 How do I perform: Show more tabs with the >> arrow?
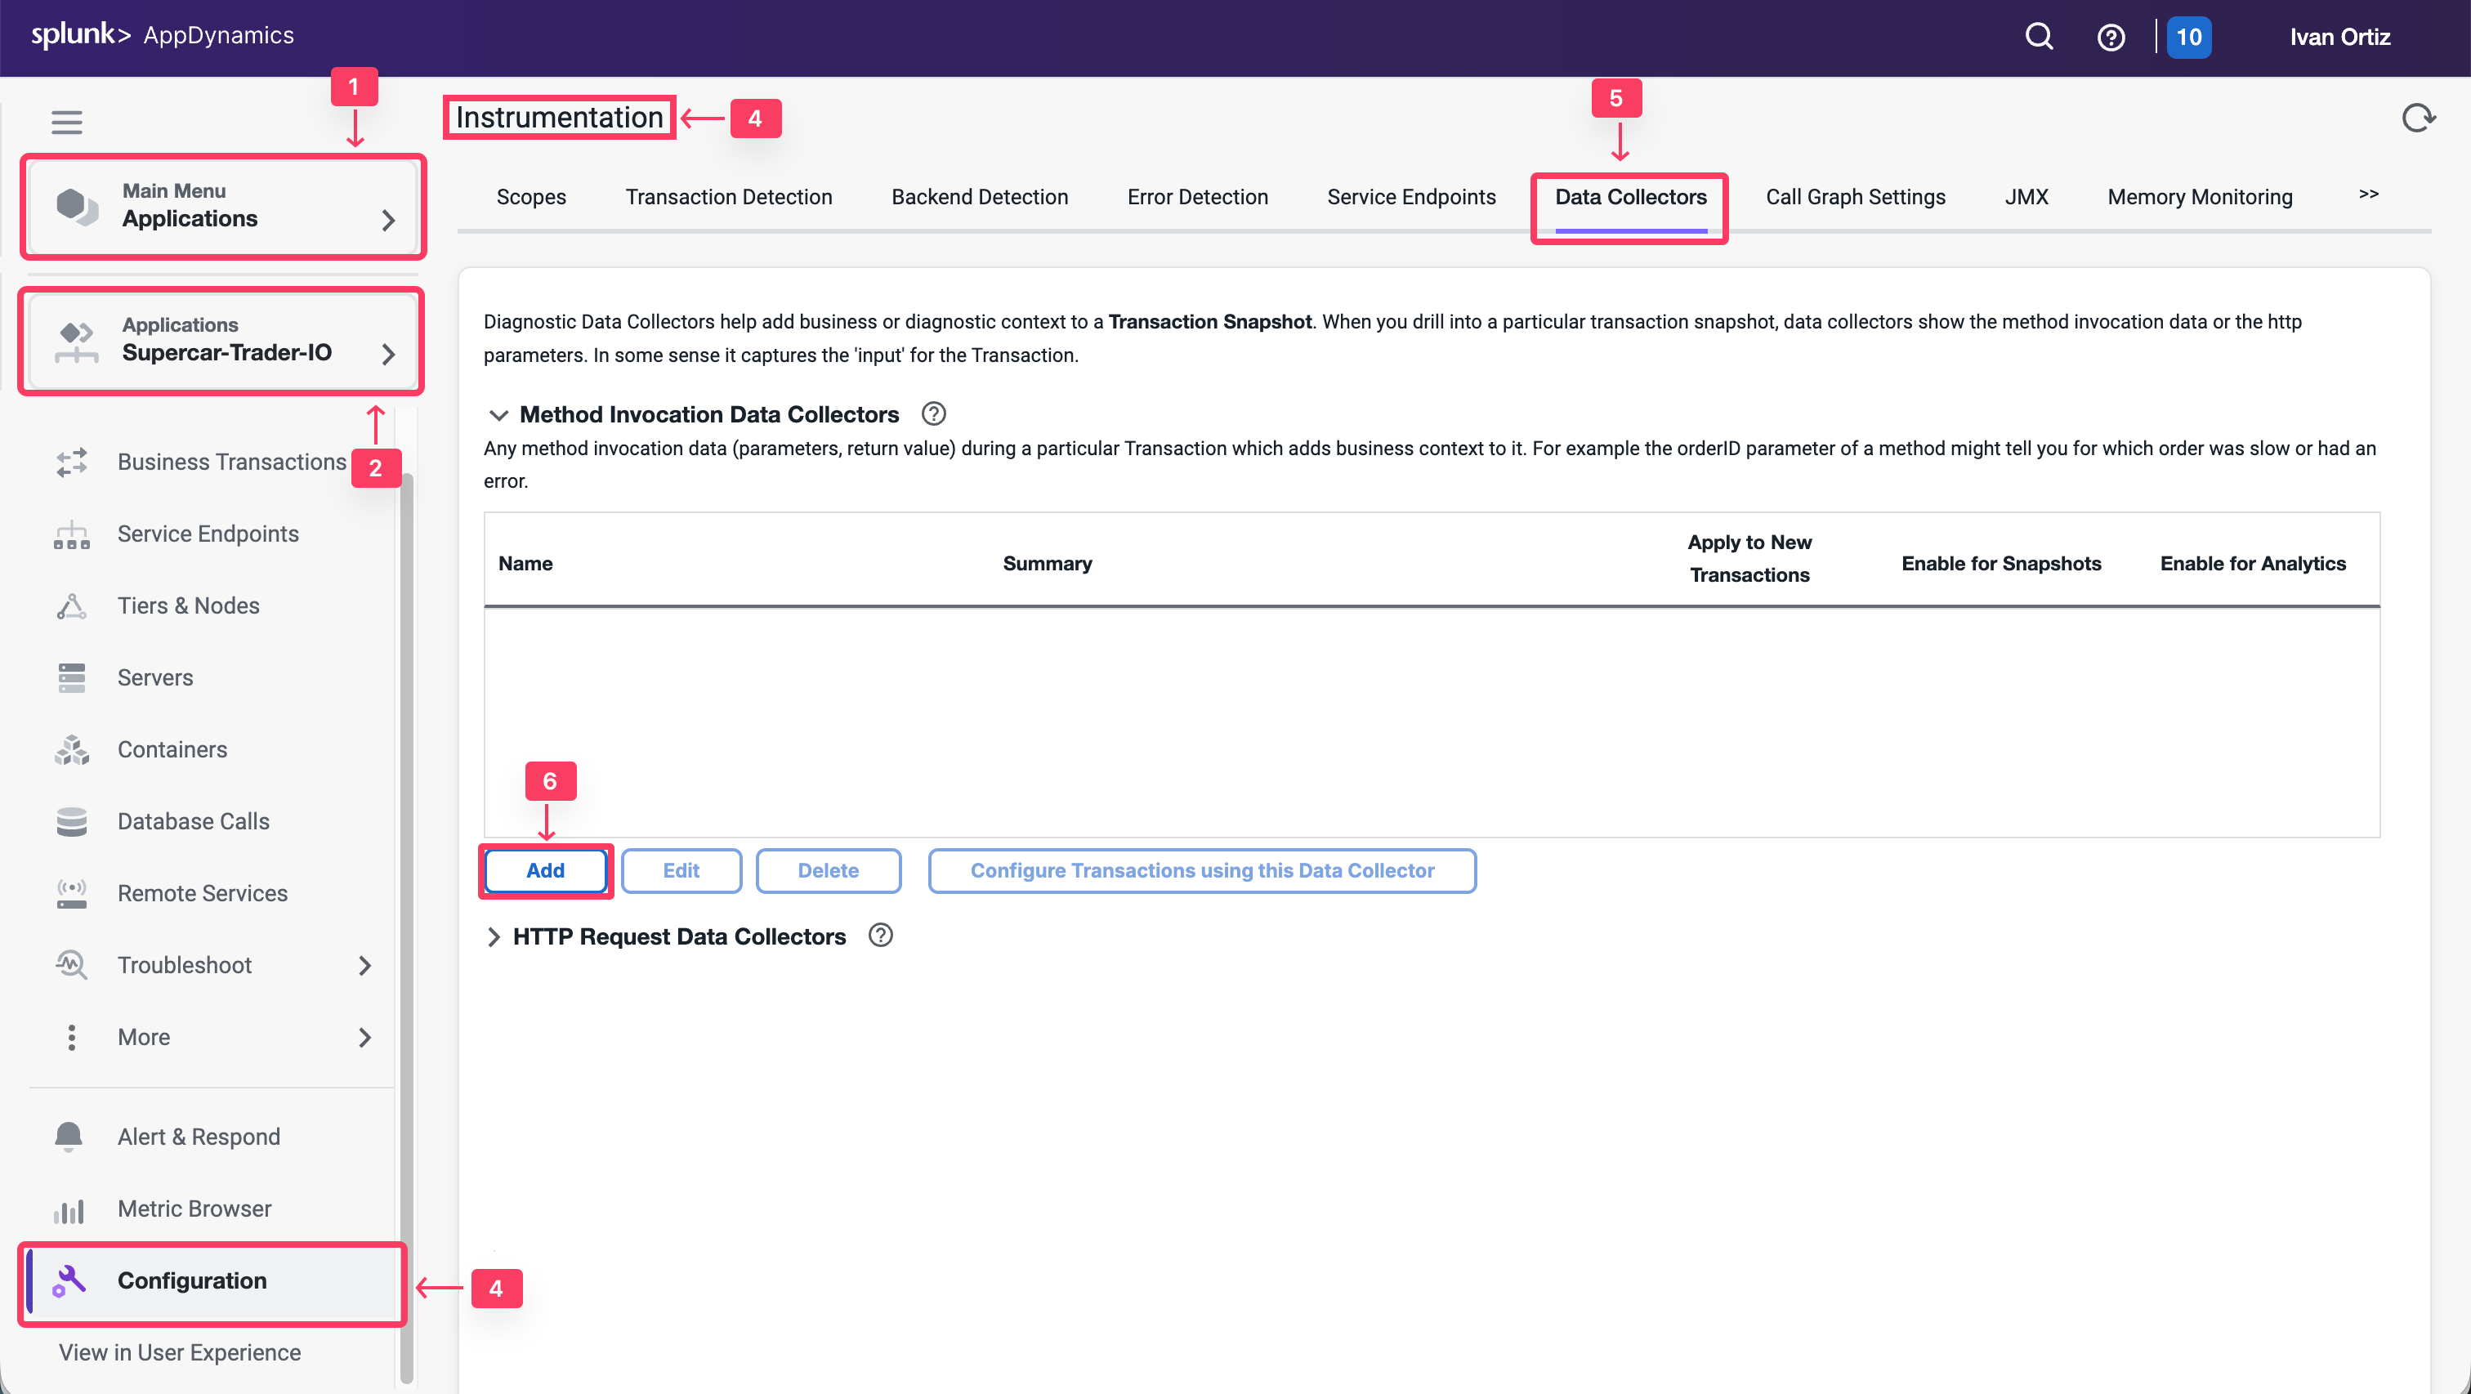point(2368,194)
